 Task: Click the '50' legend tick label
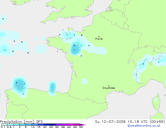[81, 127]
